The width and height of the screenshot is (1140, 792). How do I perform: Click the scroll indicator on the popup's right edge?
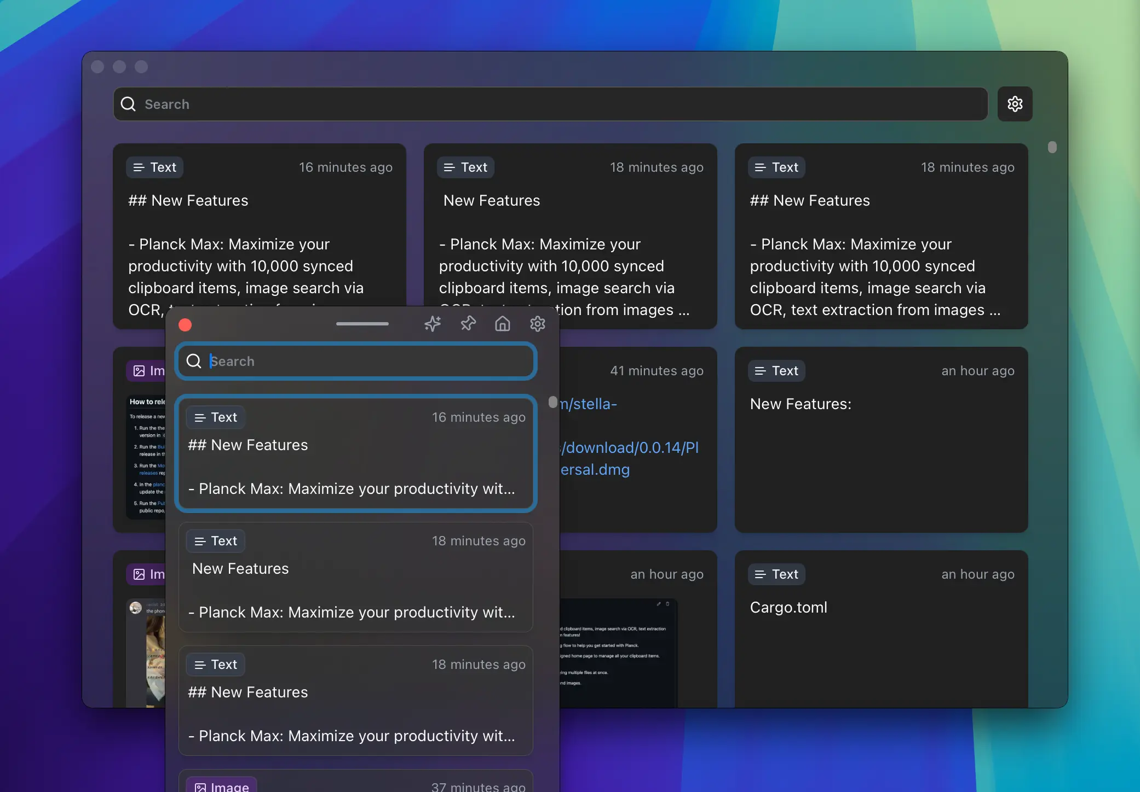point(553,401)
